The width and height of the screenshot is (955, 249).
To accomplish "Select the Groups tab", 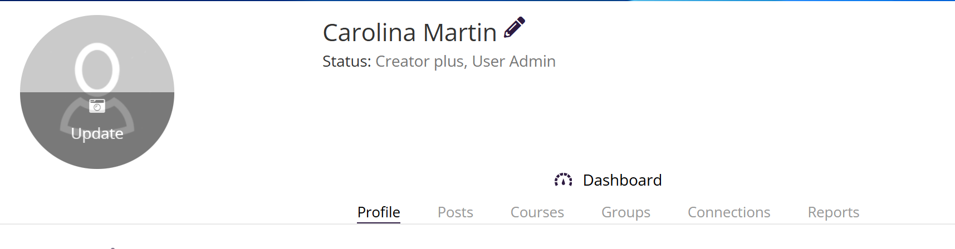I will (x=625, y=212).
